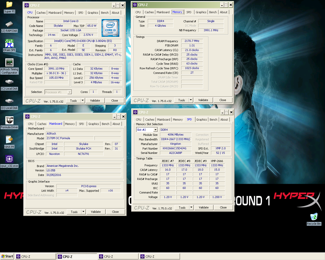Click the Bus Speed value 105.03 MHz
This screenshot has width=325, height=260.
[x=56, y=78]
